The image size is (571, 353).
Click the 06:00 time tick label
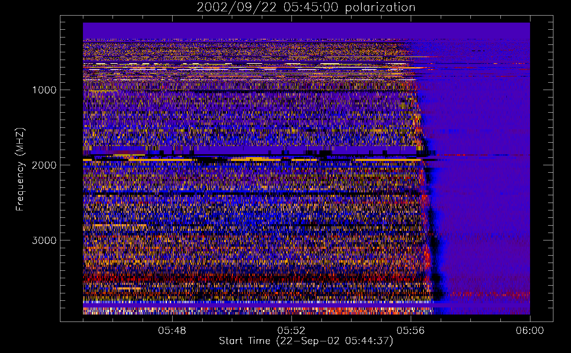click(x=530, y=331)
